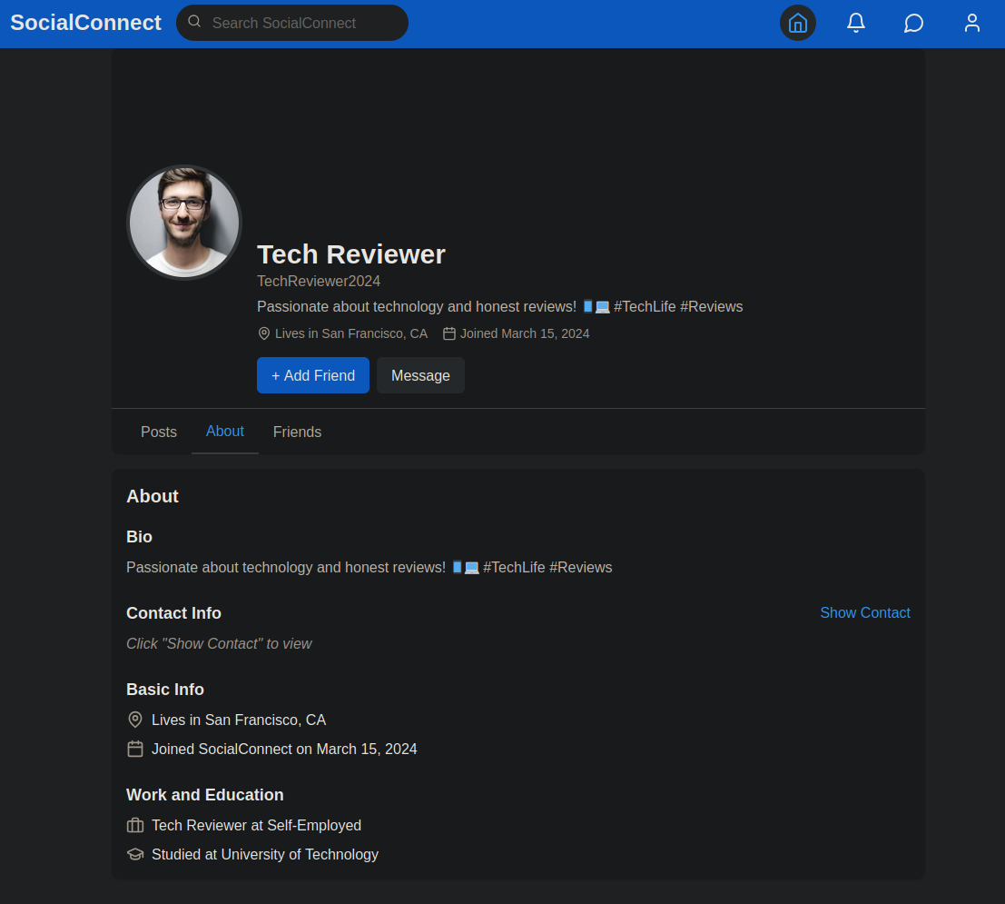Image resolution: width=1005 pixels, height=904 pixels.
Task: Open the messages chat bubble icon
Action: 913,23
